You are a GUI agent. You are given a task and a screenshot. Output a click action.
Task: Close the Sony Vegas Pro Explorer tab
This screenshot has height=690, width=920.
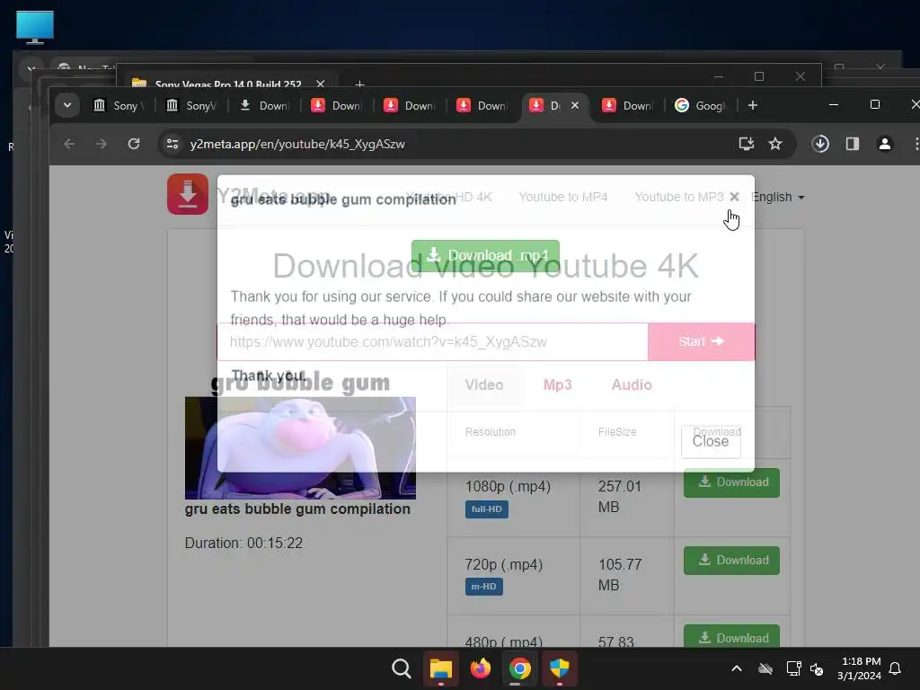point(320,84)
